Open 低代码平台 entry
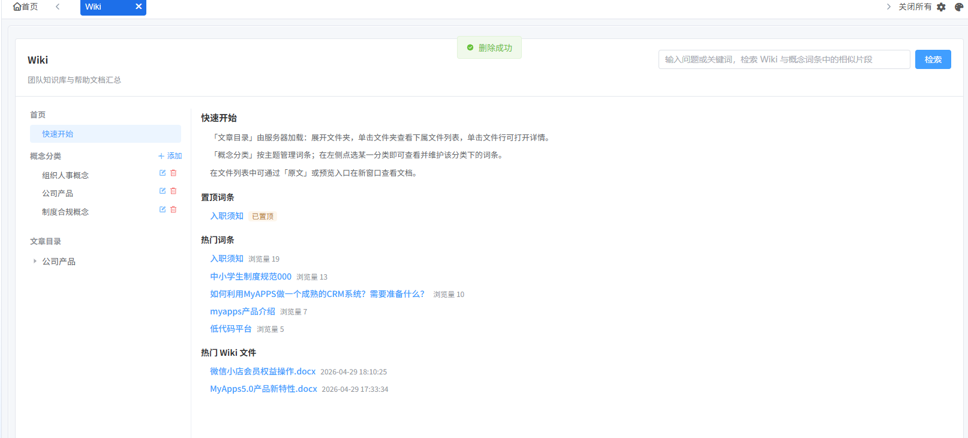This screenshot has height=438, width=968. click(231, 329)
